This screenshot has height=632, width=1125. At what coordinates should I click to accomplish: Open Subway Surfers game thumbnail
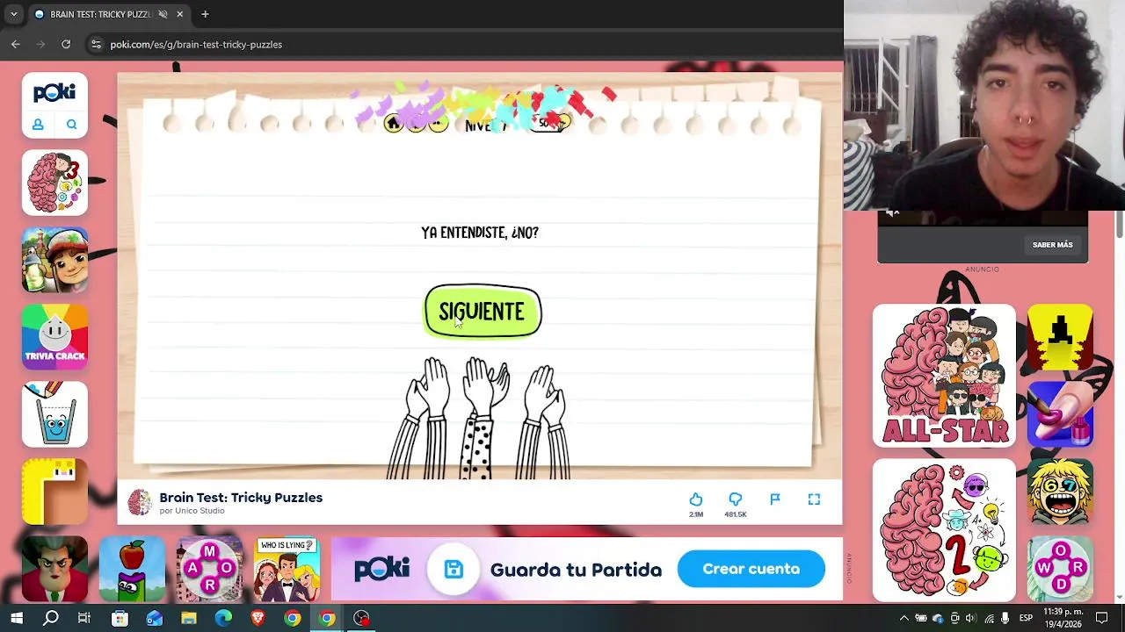(x=54, y=260)
